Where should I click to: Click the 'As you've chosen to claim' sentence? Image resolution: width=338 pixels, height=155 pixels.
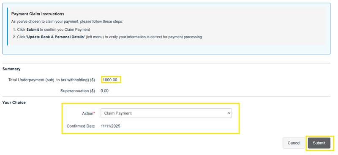(67, 22)
